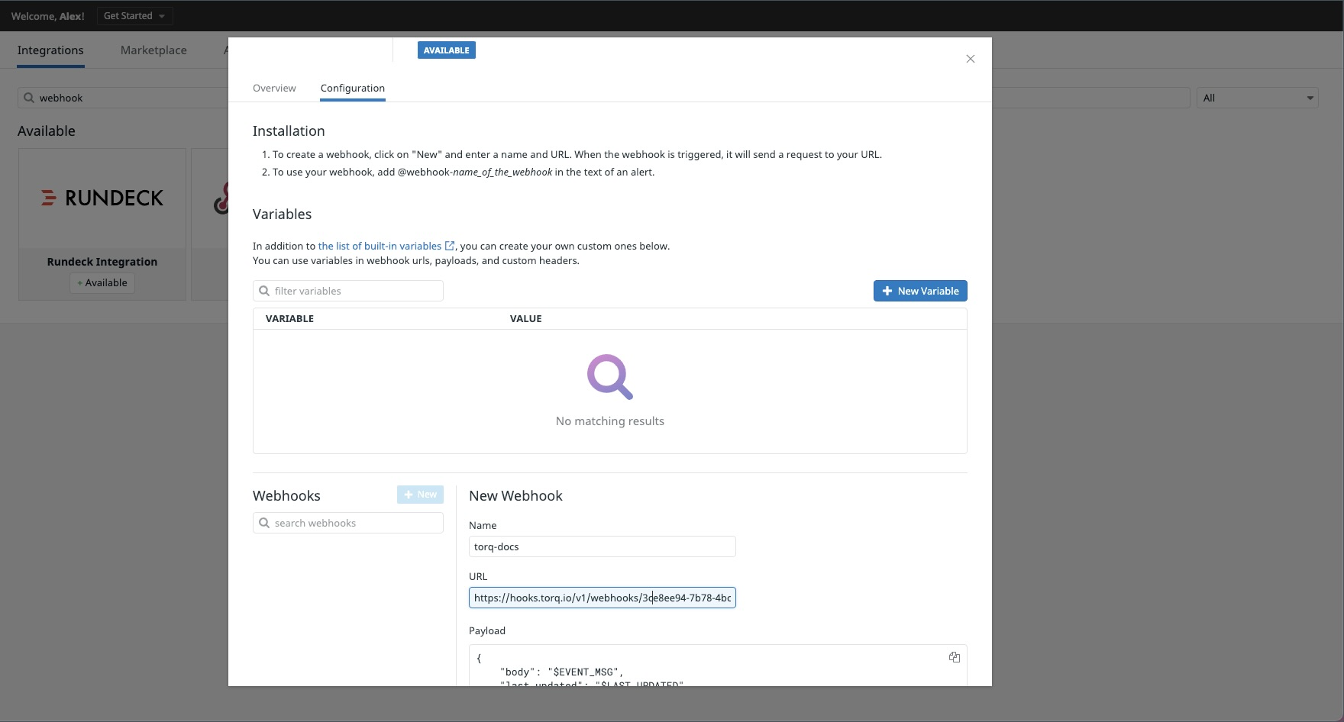Click the AVAILABLE status badge
The height and width of the screenshot is (722, 1344).
447,50
